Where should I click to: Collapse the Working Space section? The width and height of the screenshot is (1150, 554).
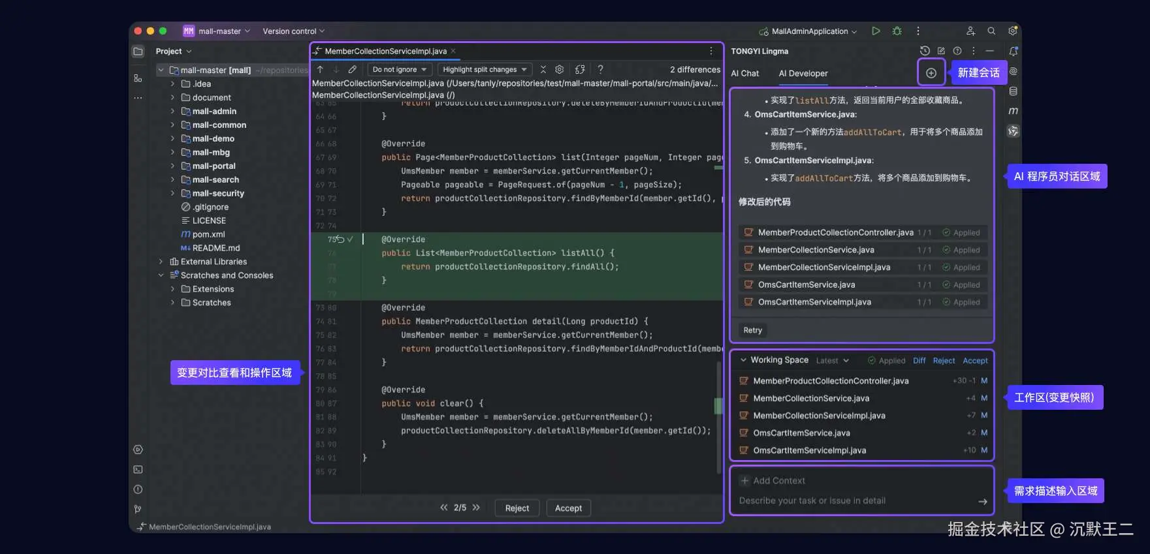pos(743,360)
